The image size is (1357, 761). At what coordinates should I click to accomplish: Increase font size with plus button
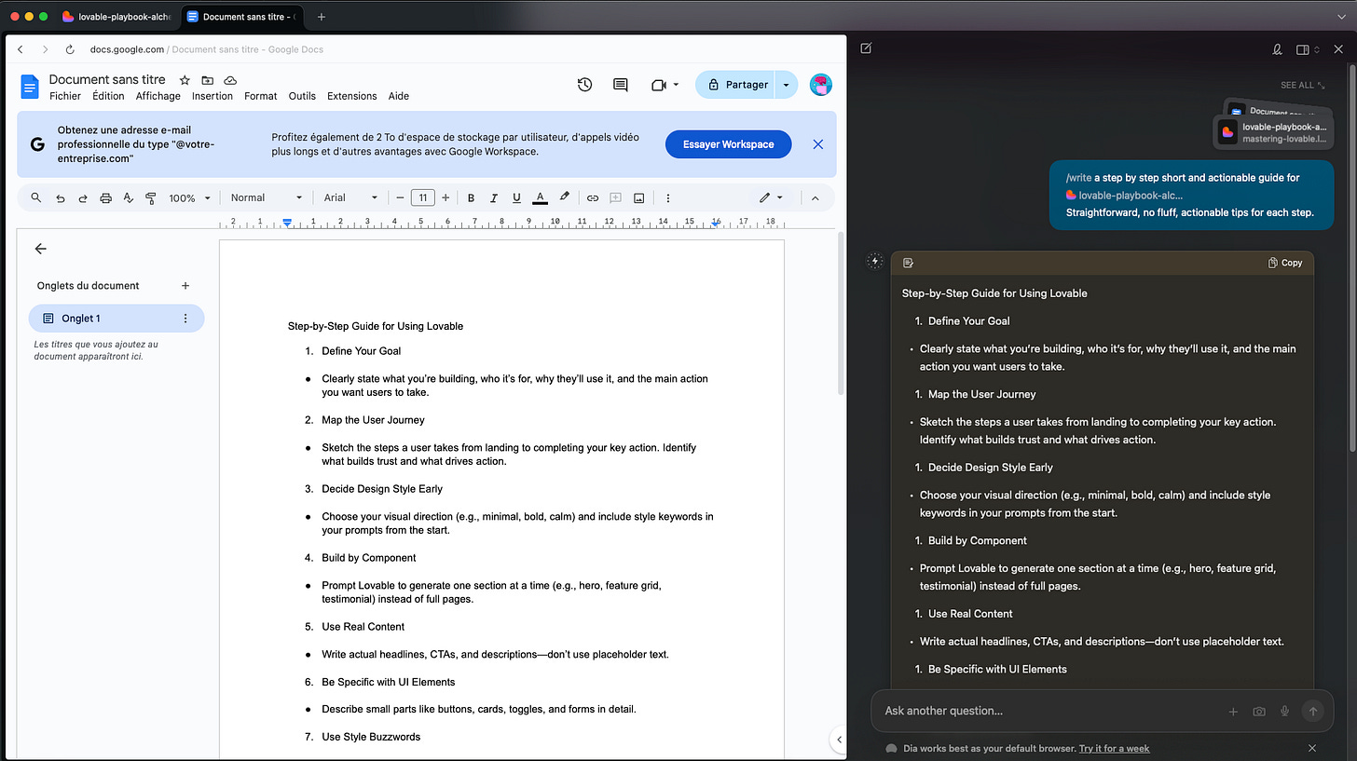tap(445, 197)
